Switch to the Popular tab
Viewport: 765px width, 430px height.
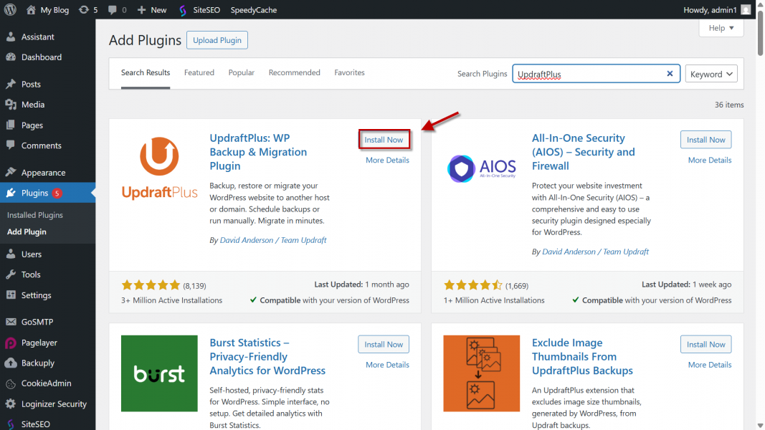[x=242, y=73]
